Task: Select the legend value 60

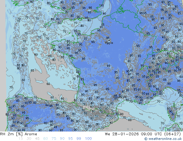Action: click(x=45, y=139)
